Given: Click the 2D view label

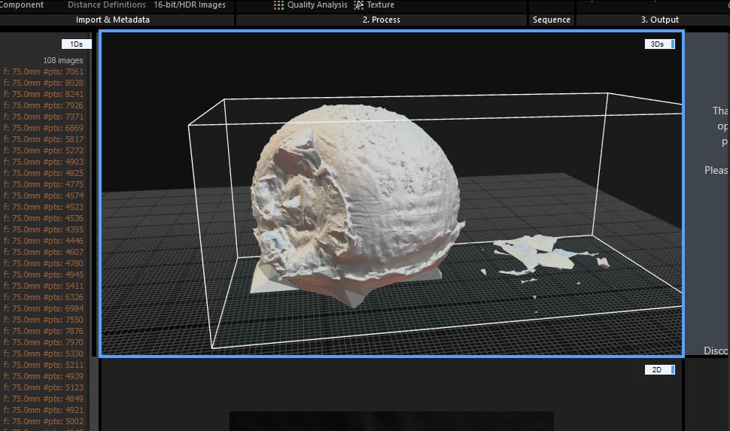Looking at the screenshot, I should pyautogui.click(x=657, y=369).
